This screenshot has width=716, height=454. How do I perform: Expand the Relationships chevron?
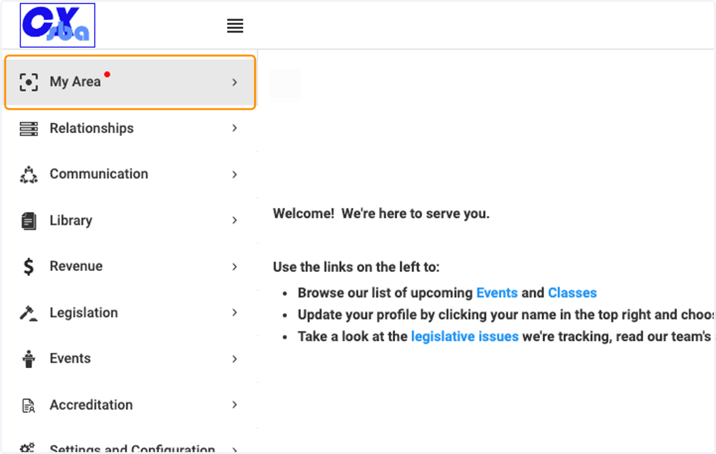[234, 128]
